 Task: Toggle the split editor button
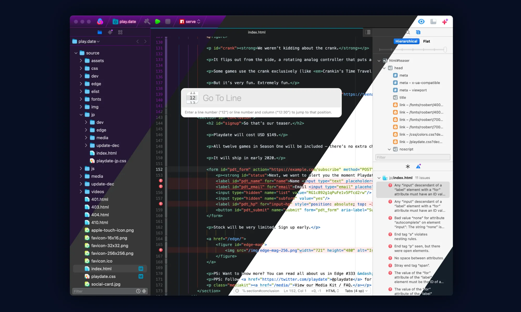coord(368,32)
